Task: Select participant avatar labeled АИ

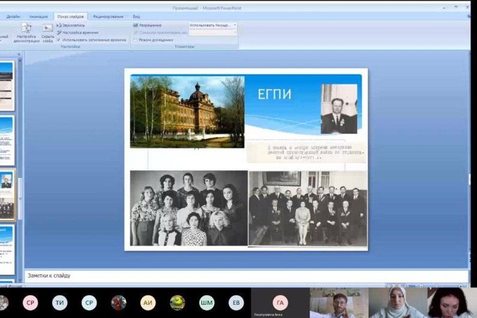Action: click(148, 303)
